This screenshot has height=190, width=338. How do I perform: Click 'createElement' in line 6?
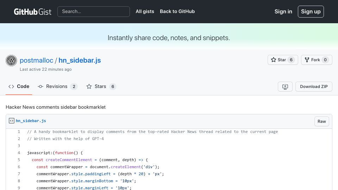(x=126, y=167)
